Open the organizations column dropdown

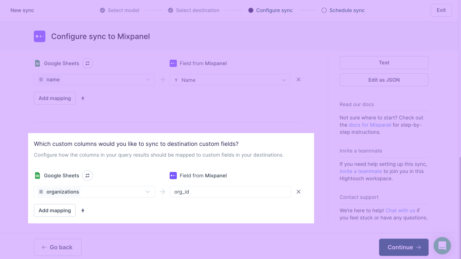(94, 192)
